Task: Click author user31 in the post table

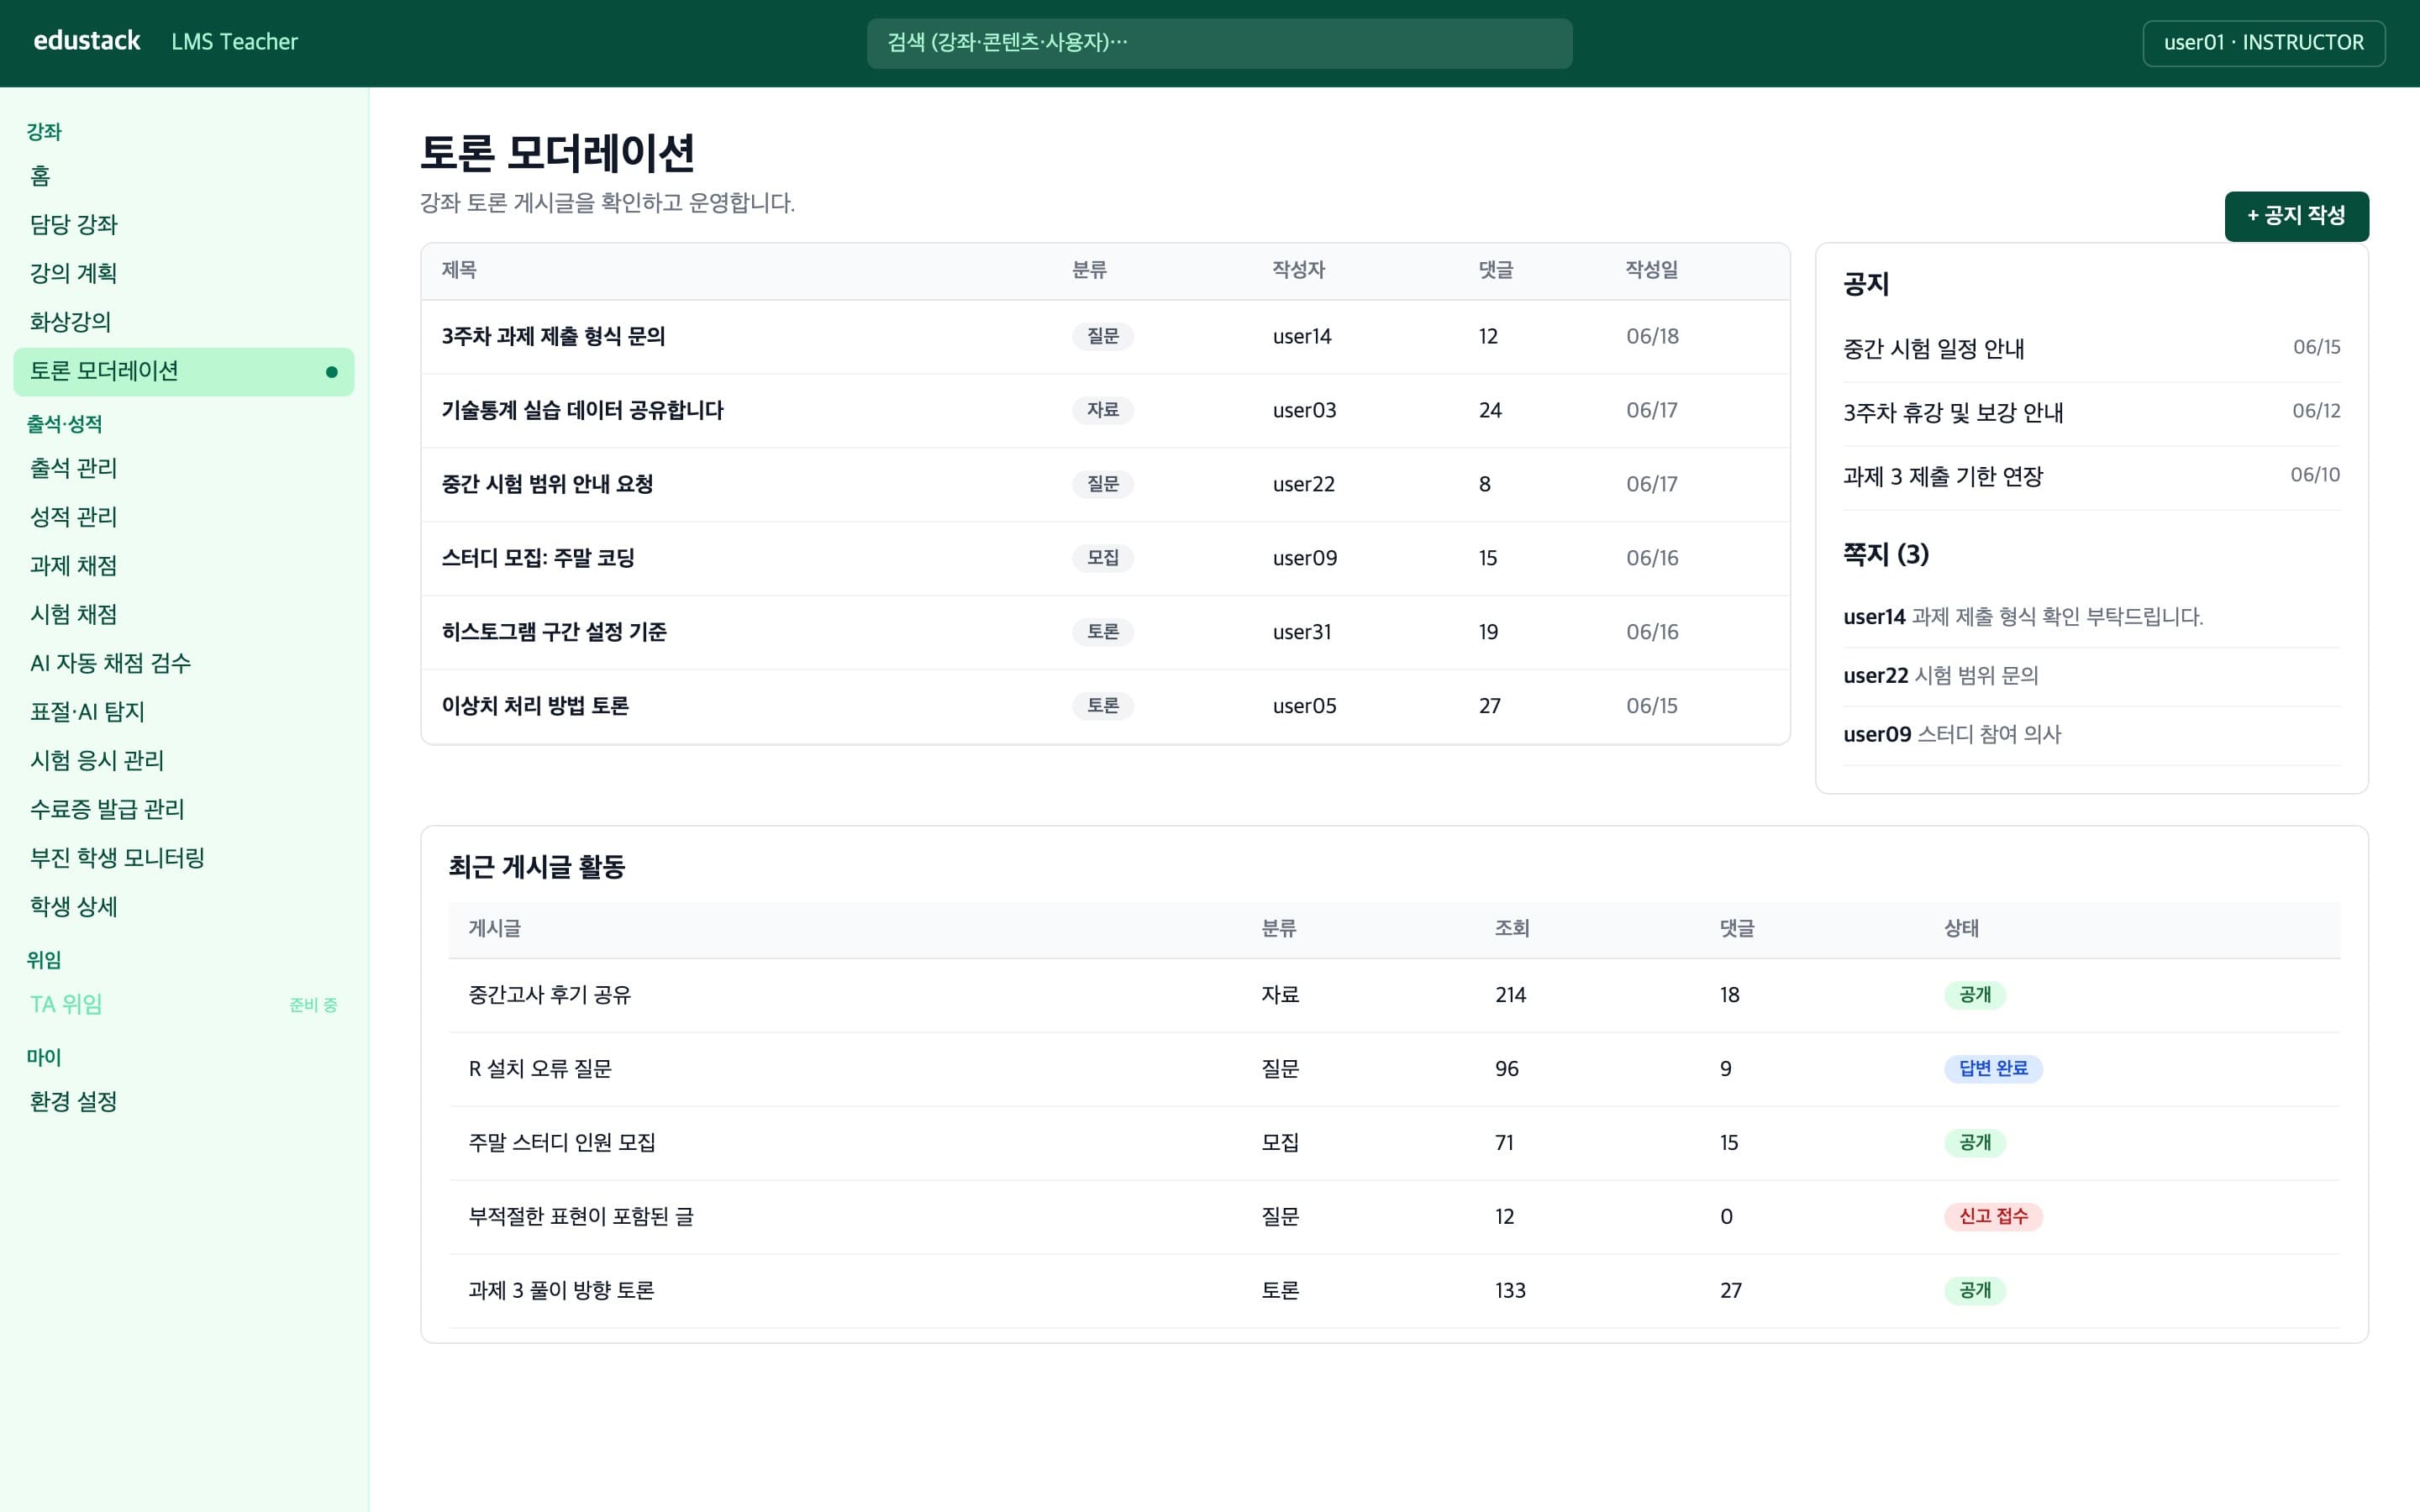Action: point(1302,633)
